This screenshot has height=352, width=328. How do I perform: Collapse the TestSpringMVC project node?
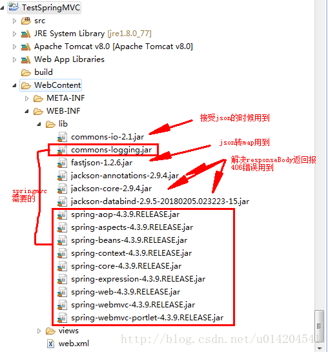tap(2, 8)
